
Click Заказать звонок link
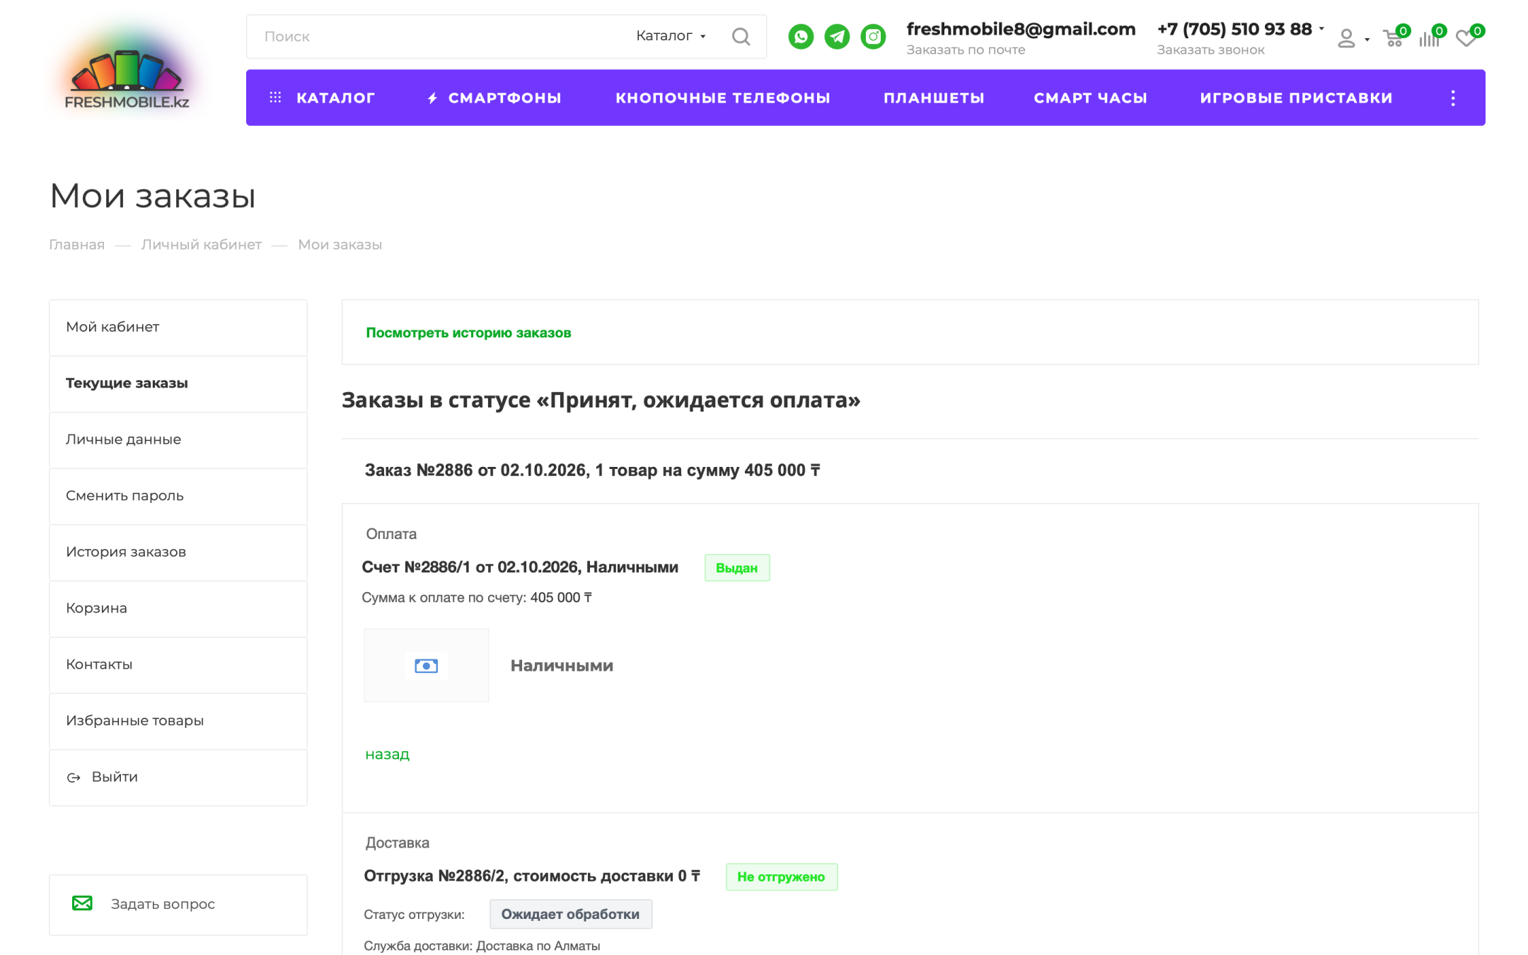1210,50
